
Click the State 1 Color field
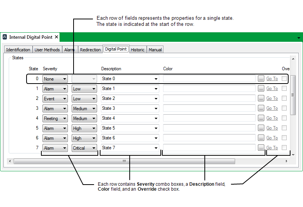tap(209, 88)
